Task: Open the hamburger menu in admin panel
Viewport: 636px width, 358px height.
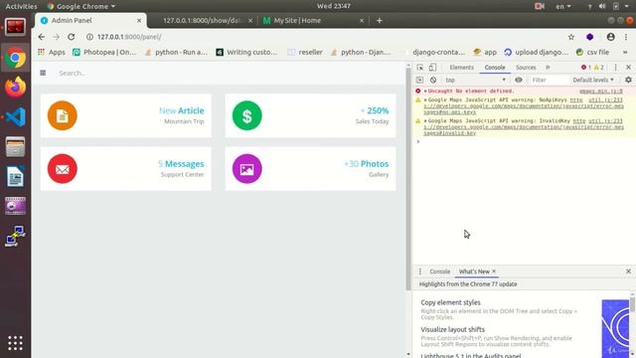Action: click(x=43, y=73)
